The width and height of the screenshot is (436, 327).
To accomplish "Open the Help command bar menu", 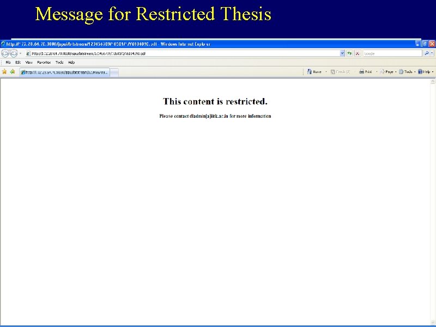I will [x=426, y=72].
